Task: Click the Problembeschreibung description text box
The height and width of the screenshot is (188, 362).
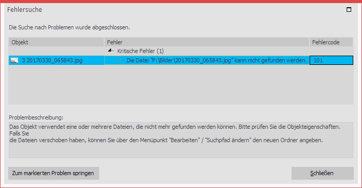Action: point(181,140)
